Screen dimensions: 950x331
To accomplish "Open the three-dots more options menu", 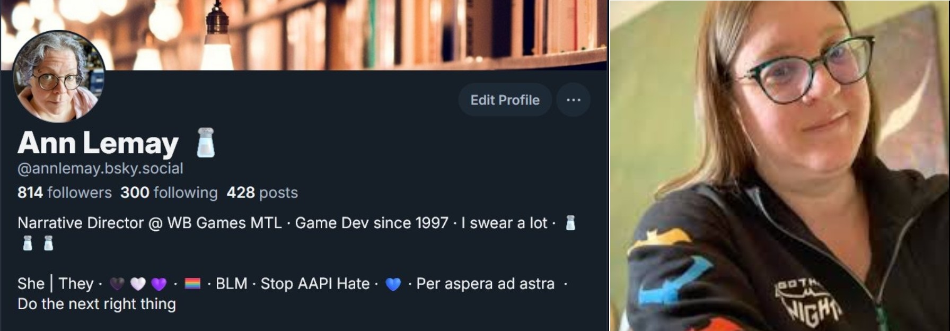I will tap(573, 100).
